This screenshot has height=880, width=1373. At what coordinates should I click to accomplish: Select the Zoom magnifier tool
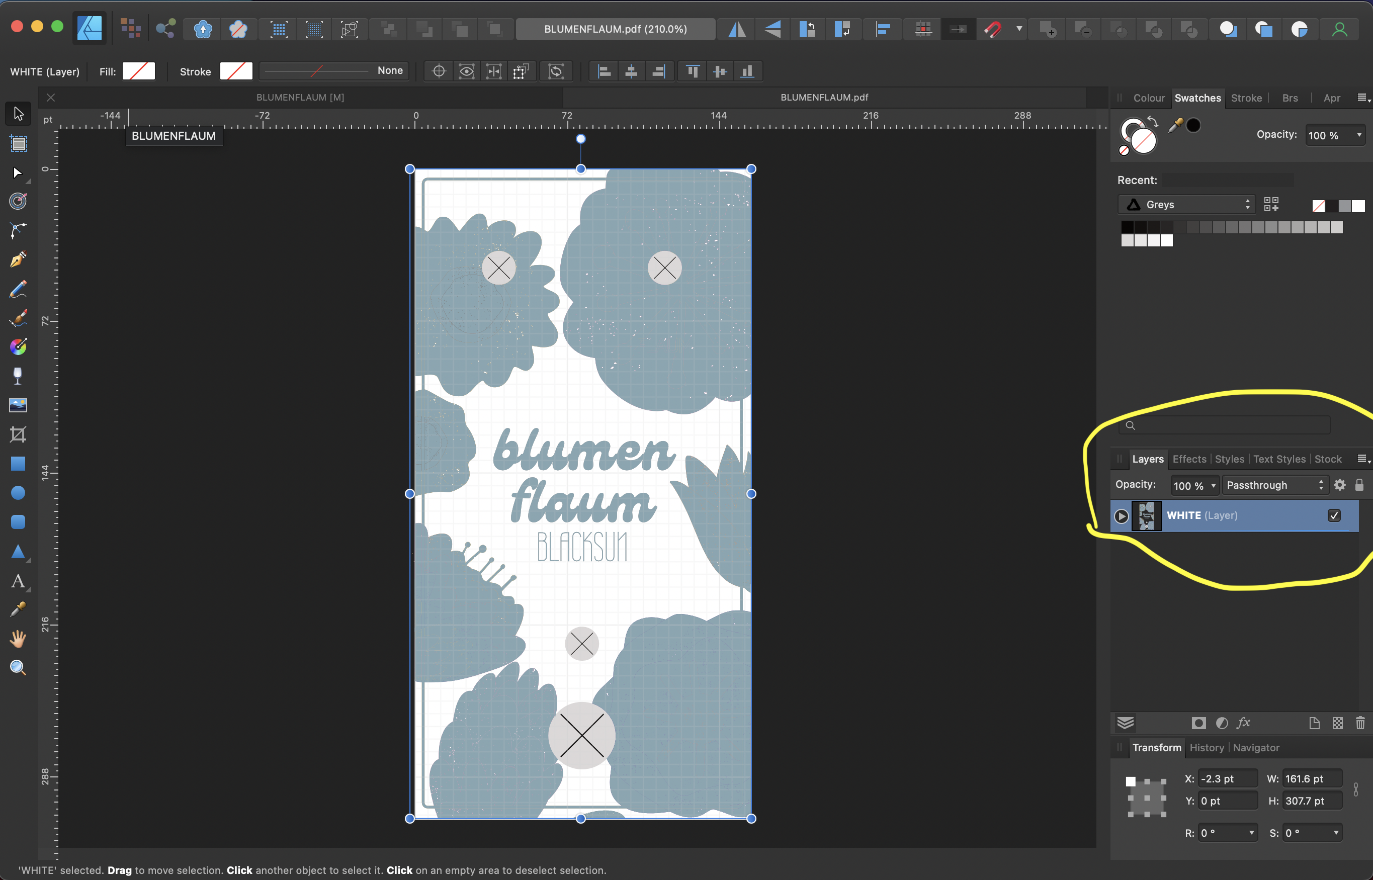point(18,667)
